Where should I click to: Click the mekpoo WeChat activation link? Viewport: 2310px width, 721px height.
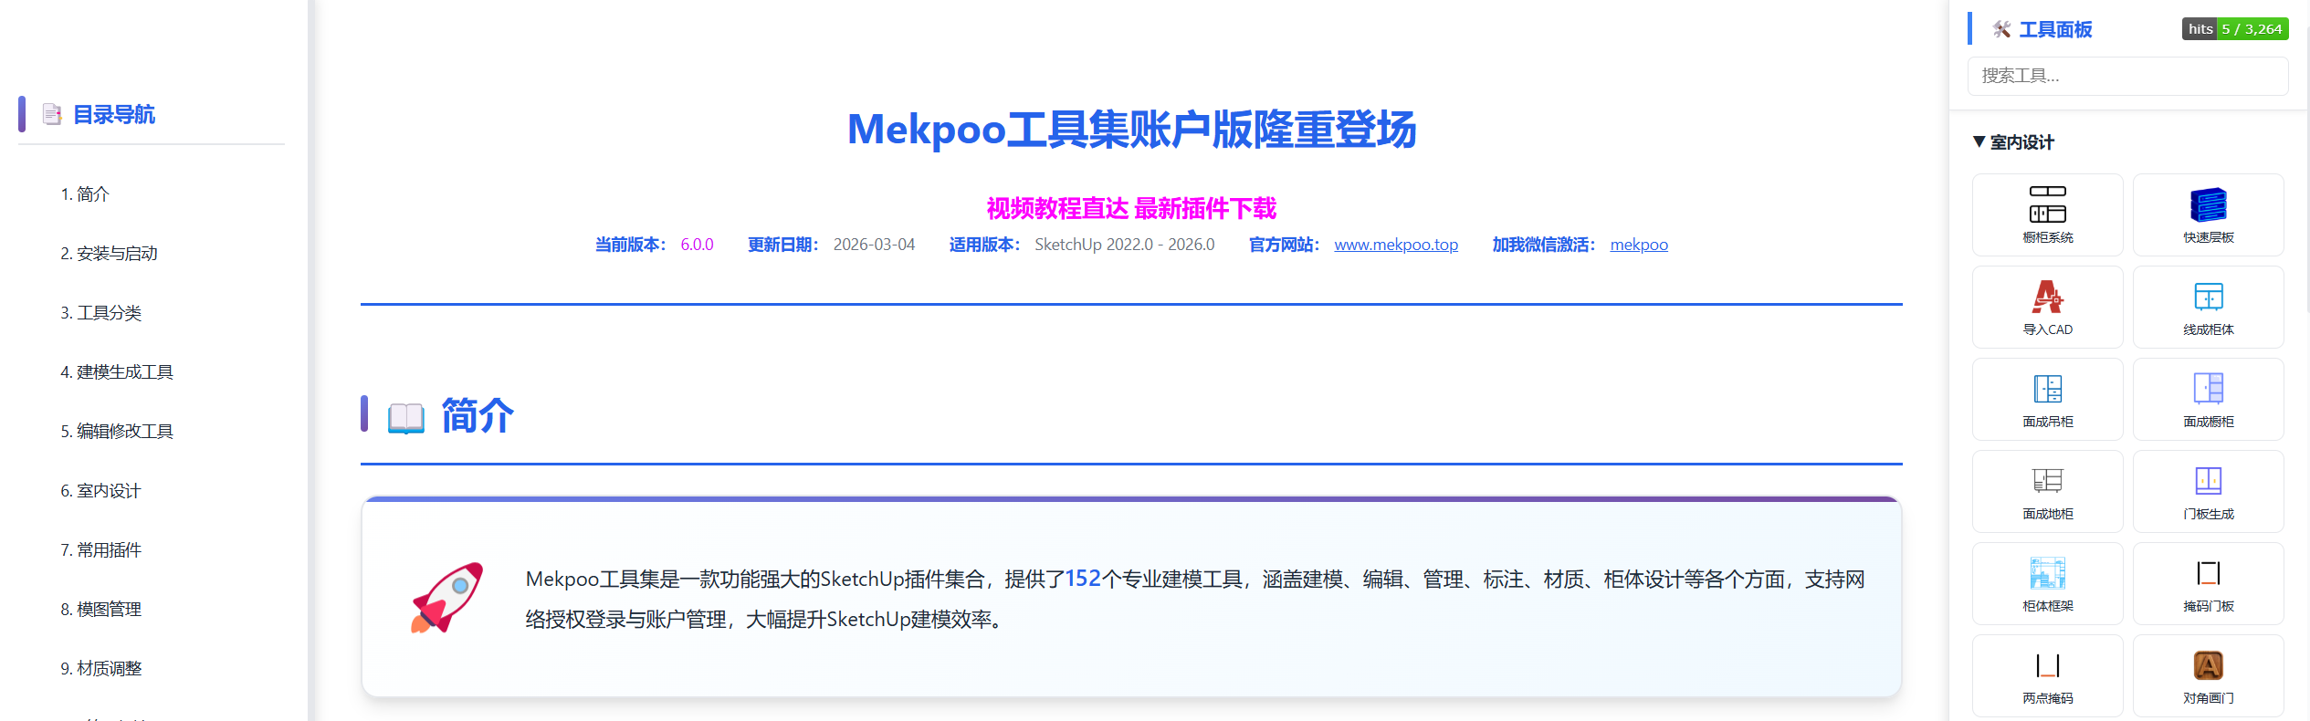(x=1638, y=245)
